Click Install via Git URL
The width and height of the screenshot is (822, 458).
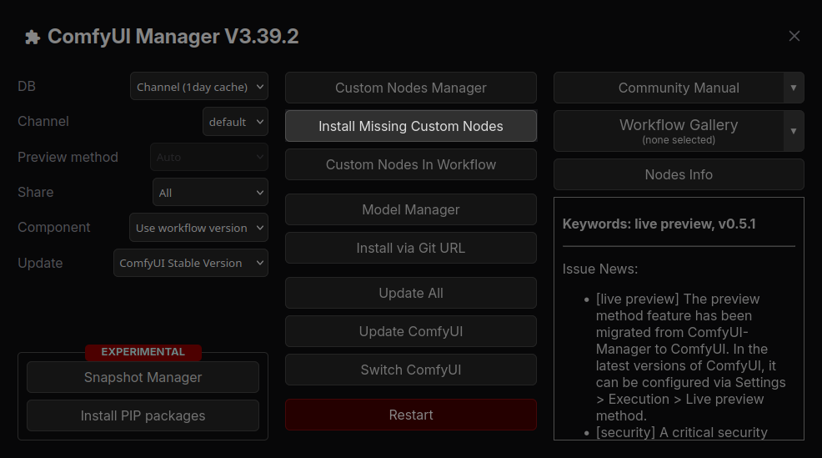click(411, 248)
